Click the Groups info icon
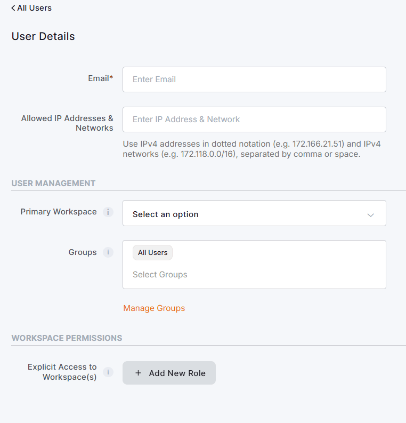 coord(108,252)
